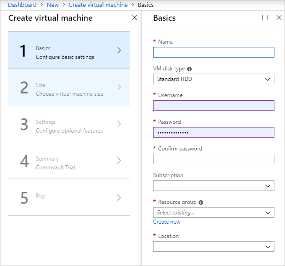Select step 3 Settings
Image resolution: width=285 pixels, height=266 pixels.
tap(69, 124)
